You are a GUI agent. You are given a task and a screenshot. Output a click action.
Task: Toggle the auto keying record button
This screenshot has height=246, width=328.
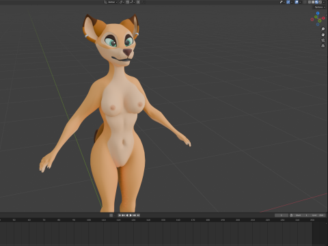(111, 215)
